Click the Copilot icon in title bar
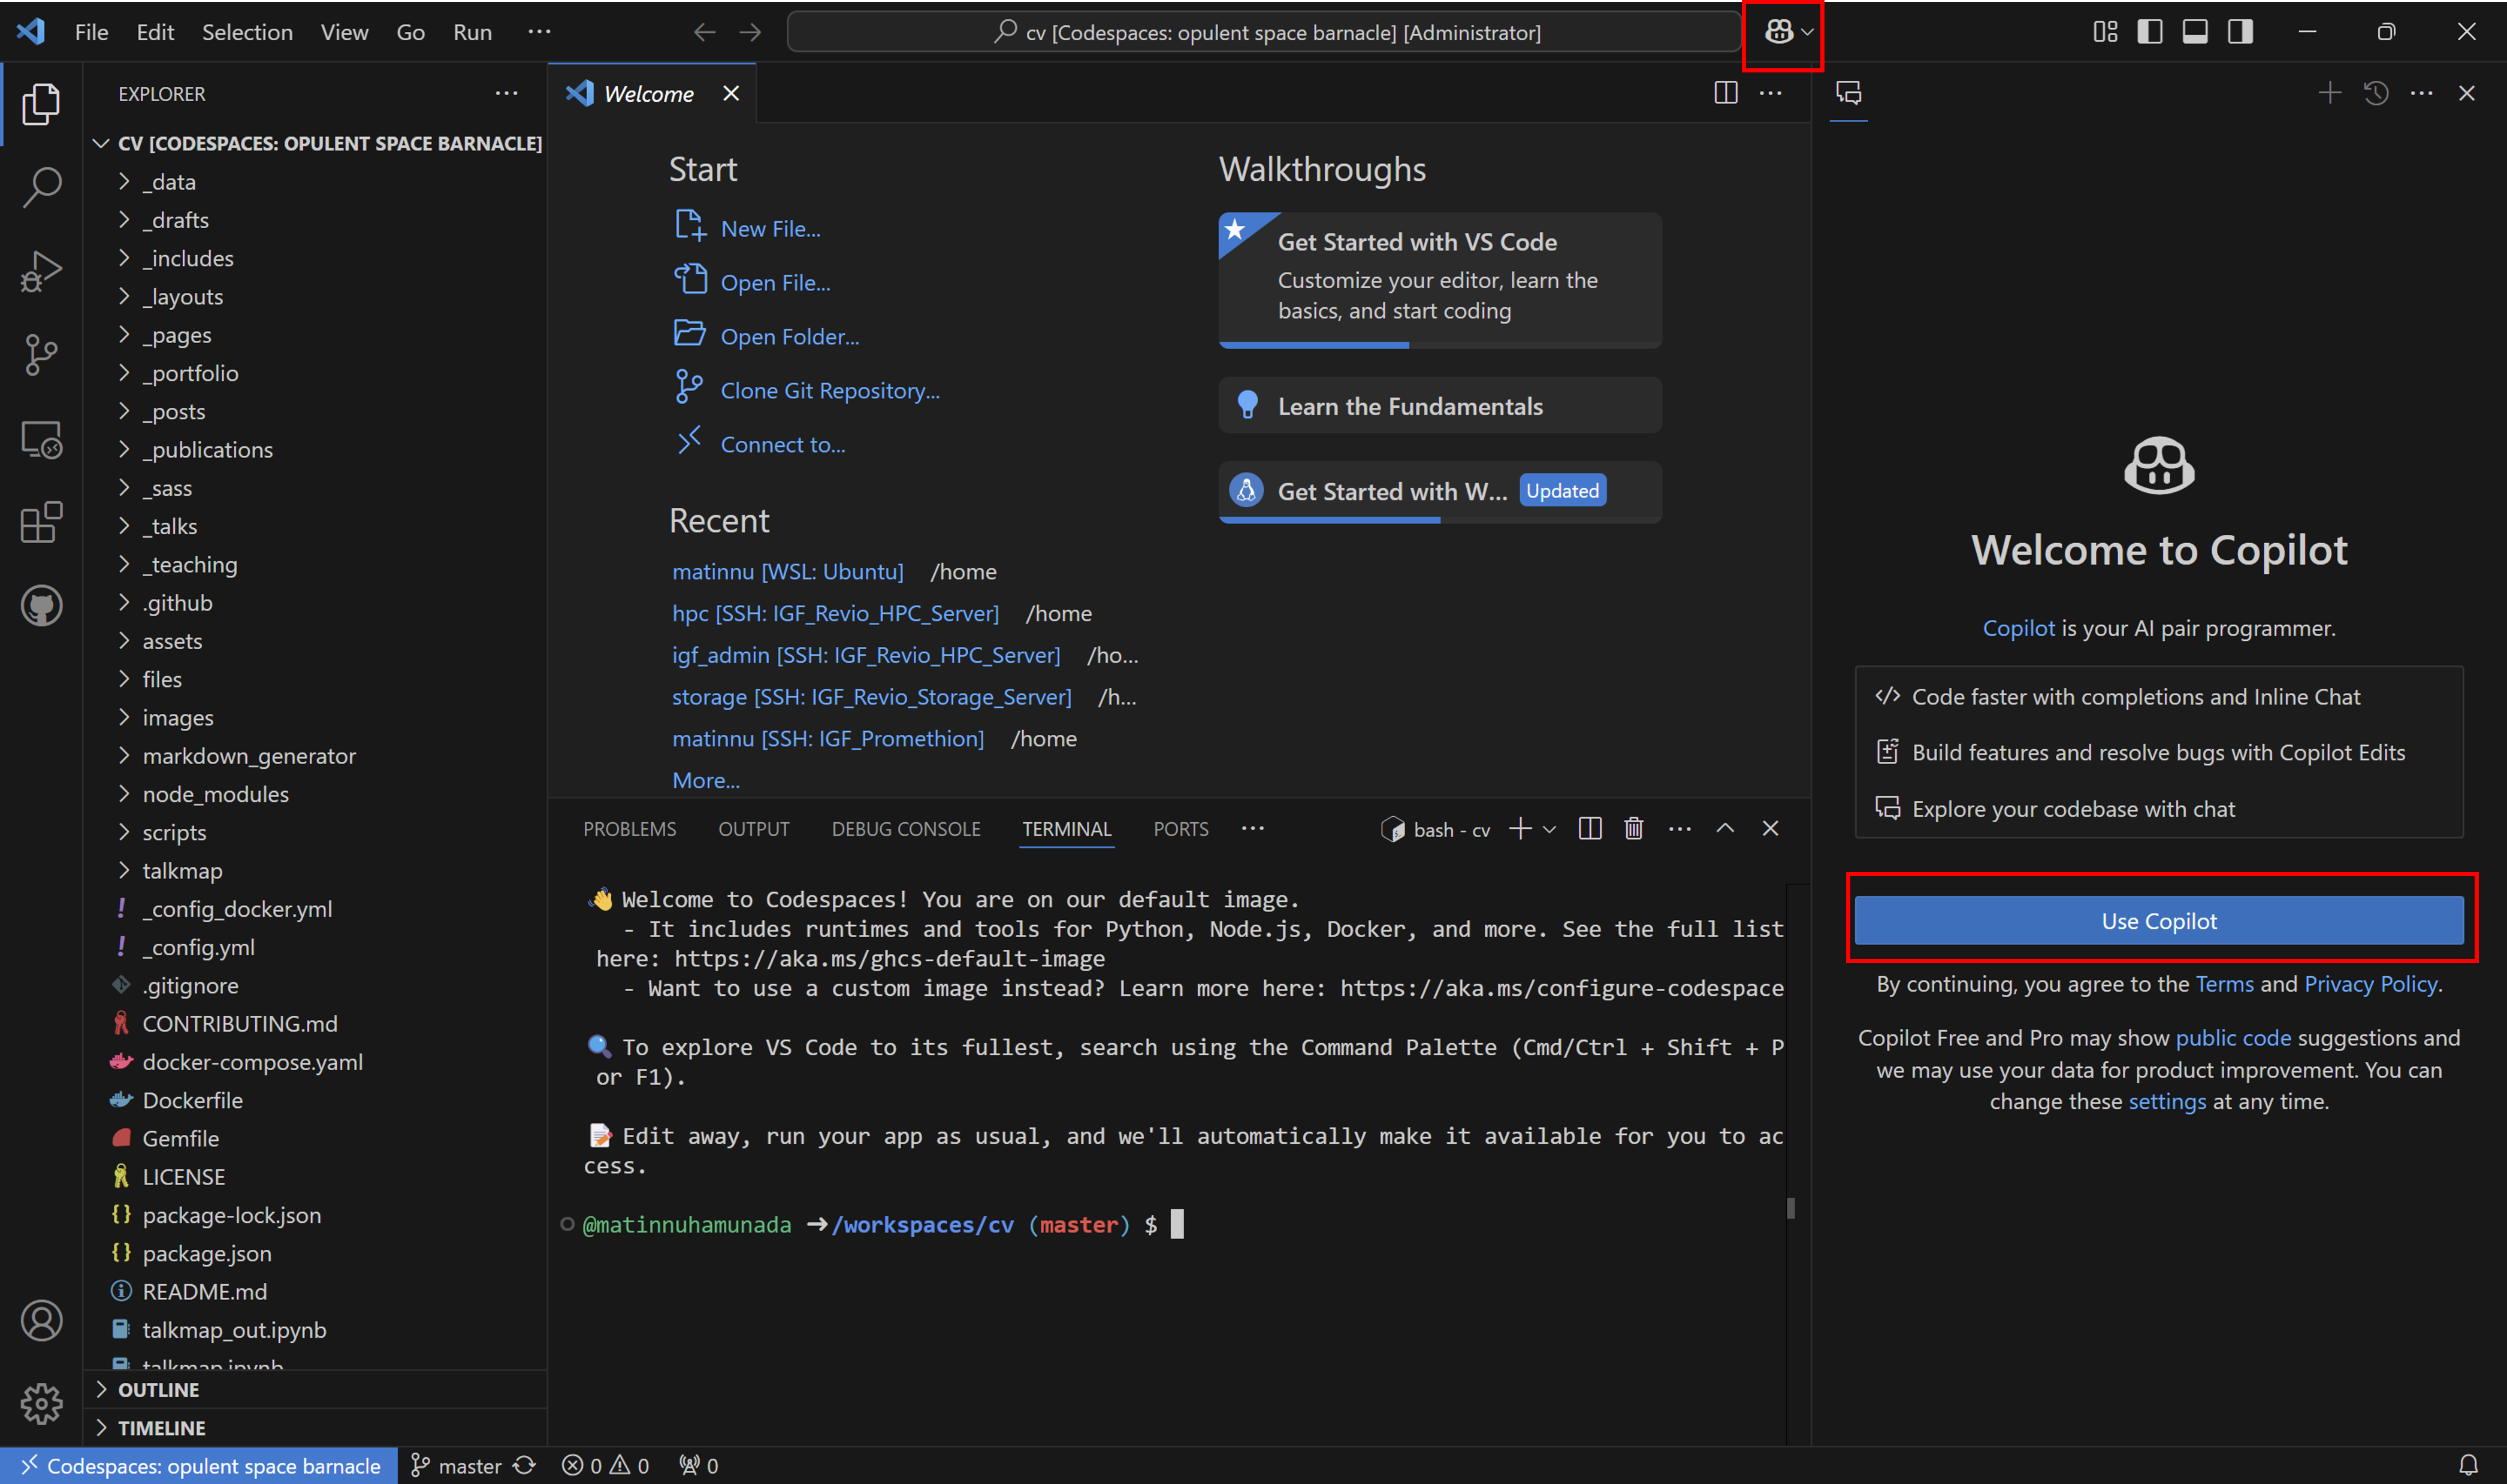 click(x=1778, y=32)
